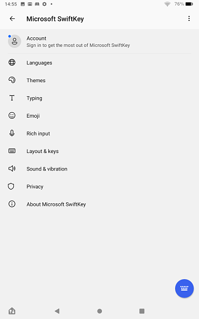Screen dimensions: 199x319
Task: Open Layout & keys settings
Action: 99,151
